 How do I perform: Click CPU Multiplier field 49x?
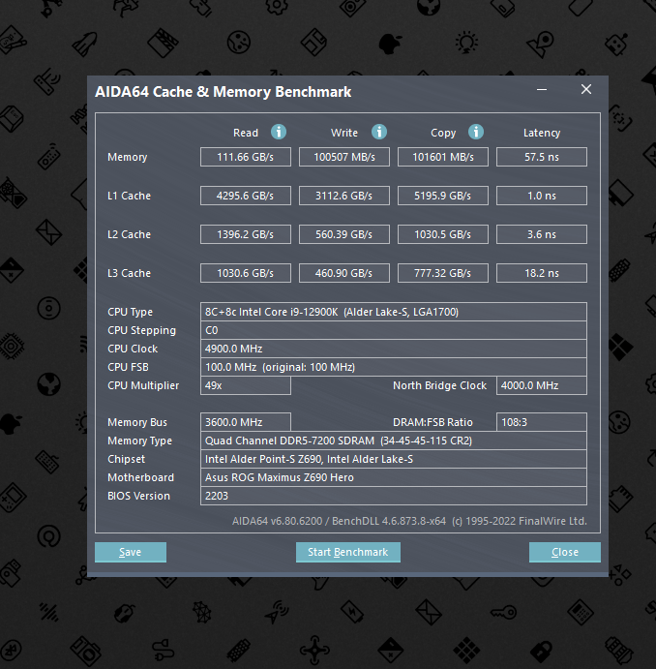coord(246,385)
